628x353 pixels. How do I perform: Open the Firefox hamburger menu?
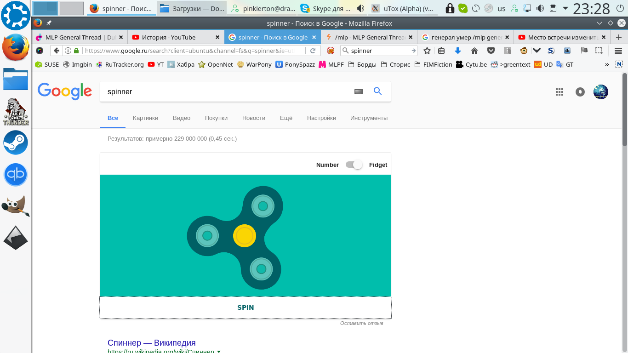[618, 51]
